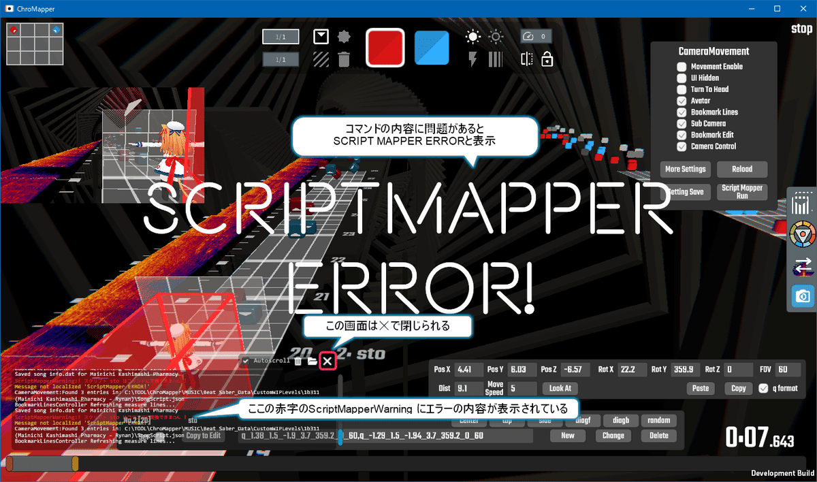Click the note grid preview thumbnail
Image resolution: width=817 pixels, height=482 pixels.
pos(35,44)
